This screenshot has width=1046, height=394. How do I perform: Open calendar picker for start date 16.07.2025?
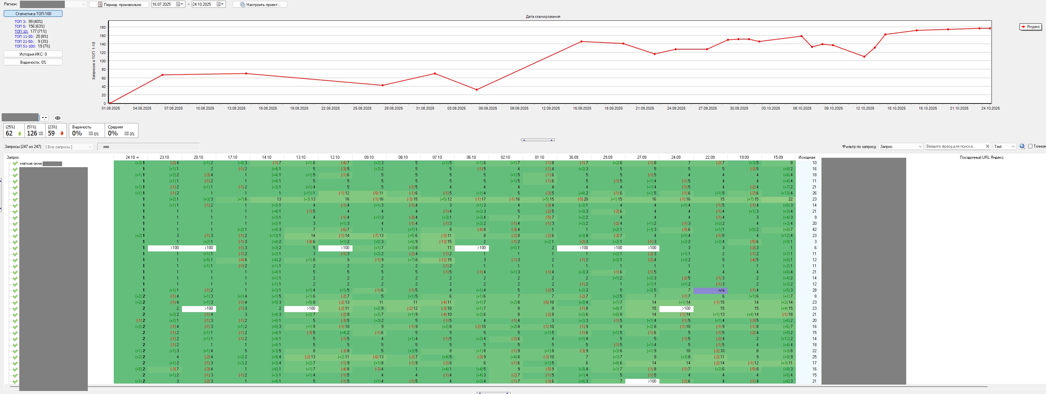point(179,4)
